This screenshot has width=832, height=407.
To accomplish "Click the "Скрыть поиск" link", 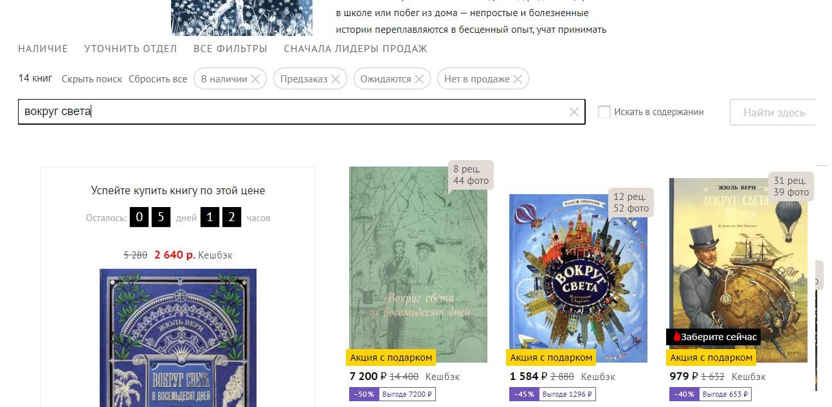I will coord(92,79).
